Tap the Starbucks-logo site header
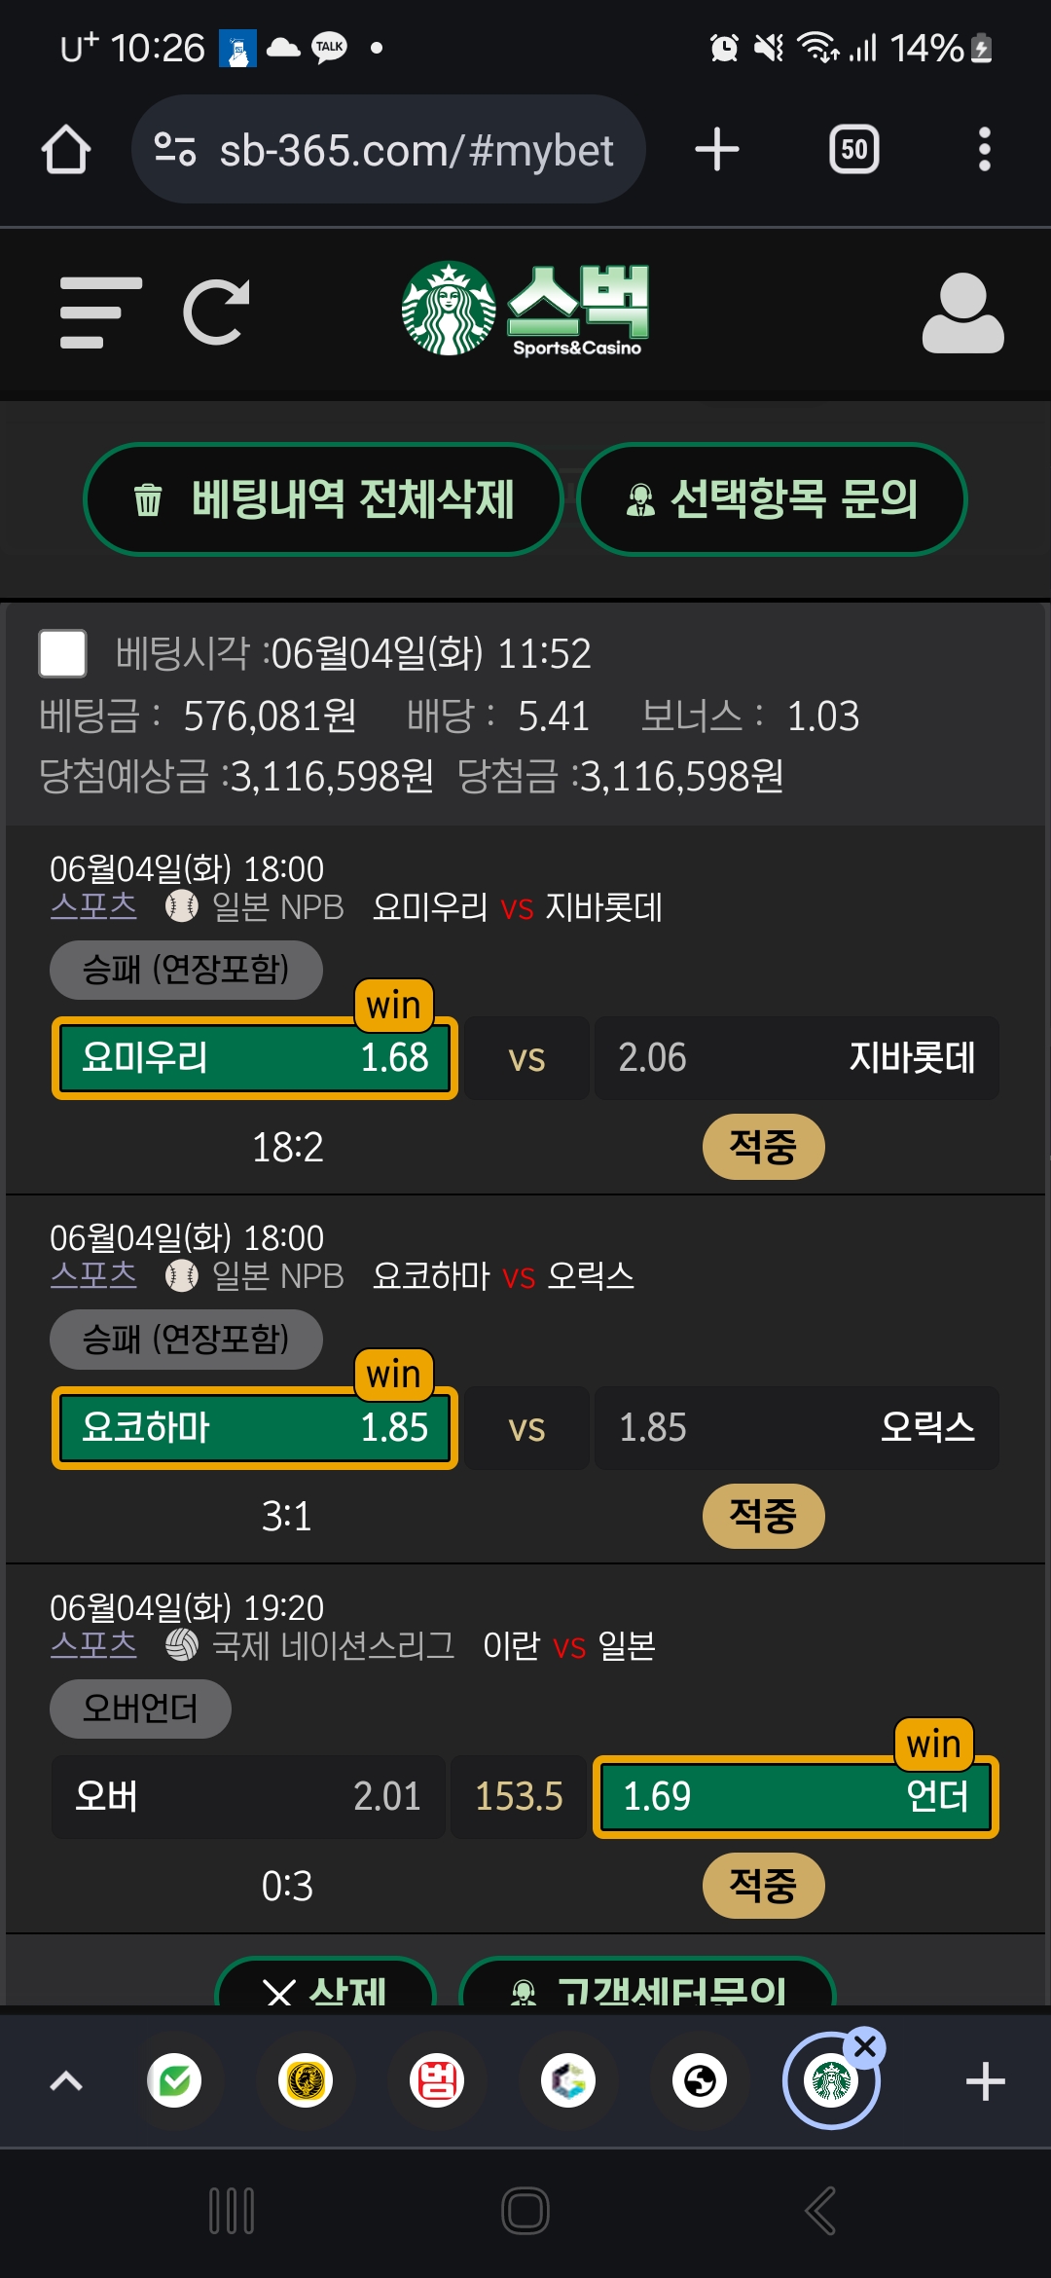This screenshot has height=2278, width=1051. [x=525, y=310]
